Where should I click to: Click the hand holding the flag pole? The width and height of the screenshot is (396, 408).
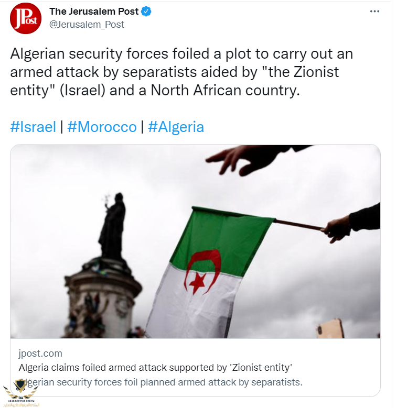pyautogui.click(x=338, y=228)
